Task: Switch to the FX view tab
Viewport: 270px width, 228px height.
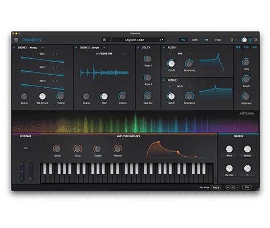Action: coord(206,40)
